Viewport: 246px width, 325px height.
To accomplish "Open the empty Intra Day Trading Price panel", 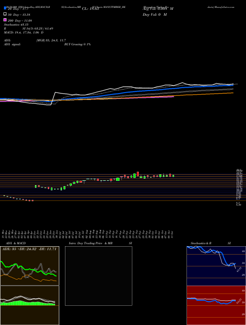I will coord(98,276).
